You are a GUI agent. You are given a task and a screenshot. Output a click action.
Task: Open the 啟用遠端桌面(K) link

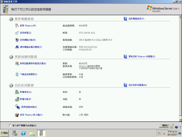[x=29, y=107]
